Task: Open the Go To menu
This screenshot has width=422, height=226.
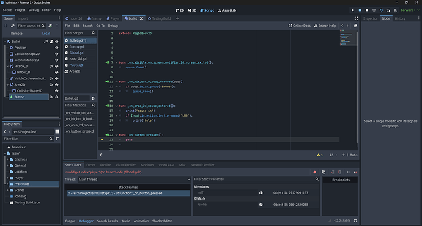Action: (100, 26)
